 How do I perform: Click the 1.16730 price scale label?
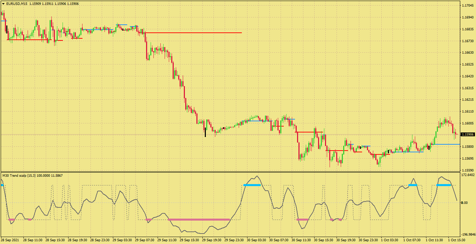[x=468, y=41]
